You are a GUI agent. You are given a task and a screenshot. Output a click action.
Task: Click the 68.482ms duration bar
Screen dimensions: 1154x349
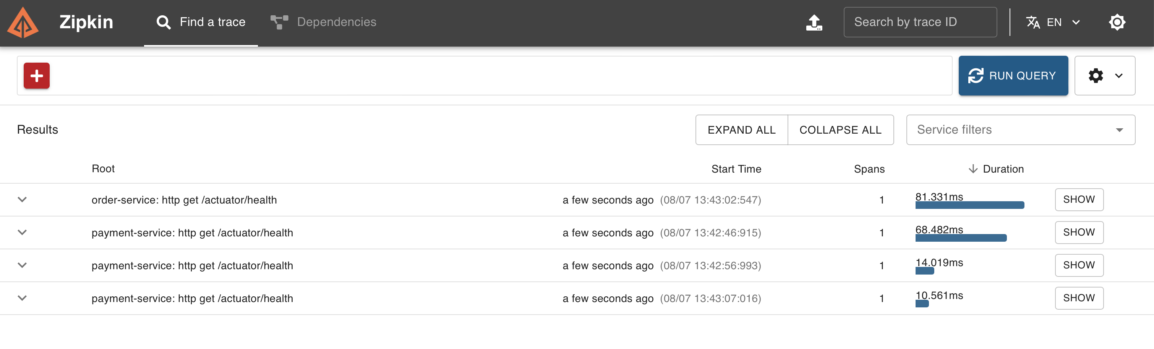click(x=961, y=238)
